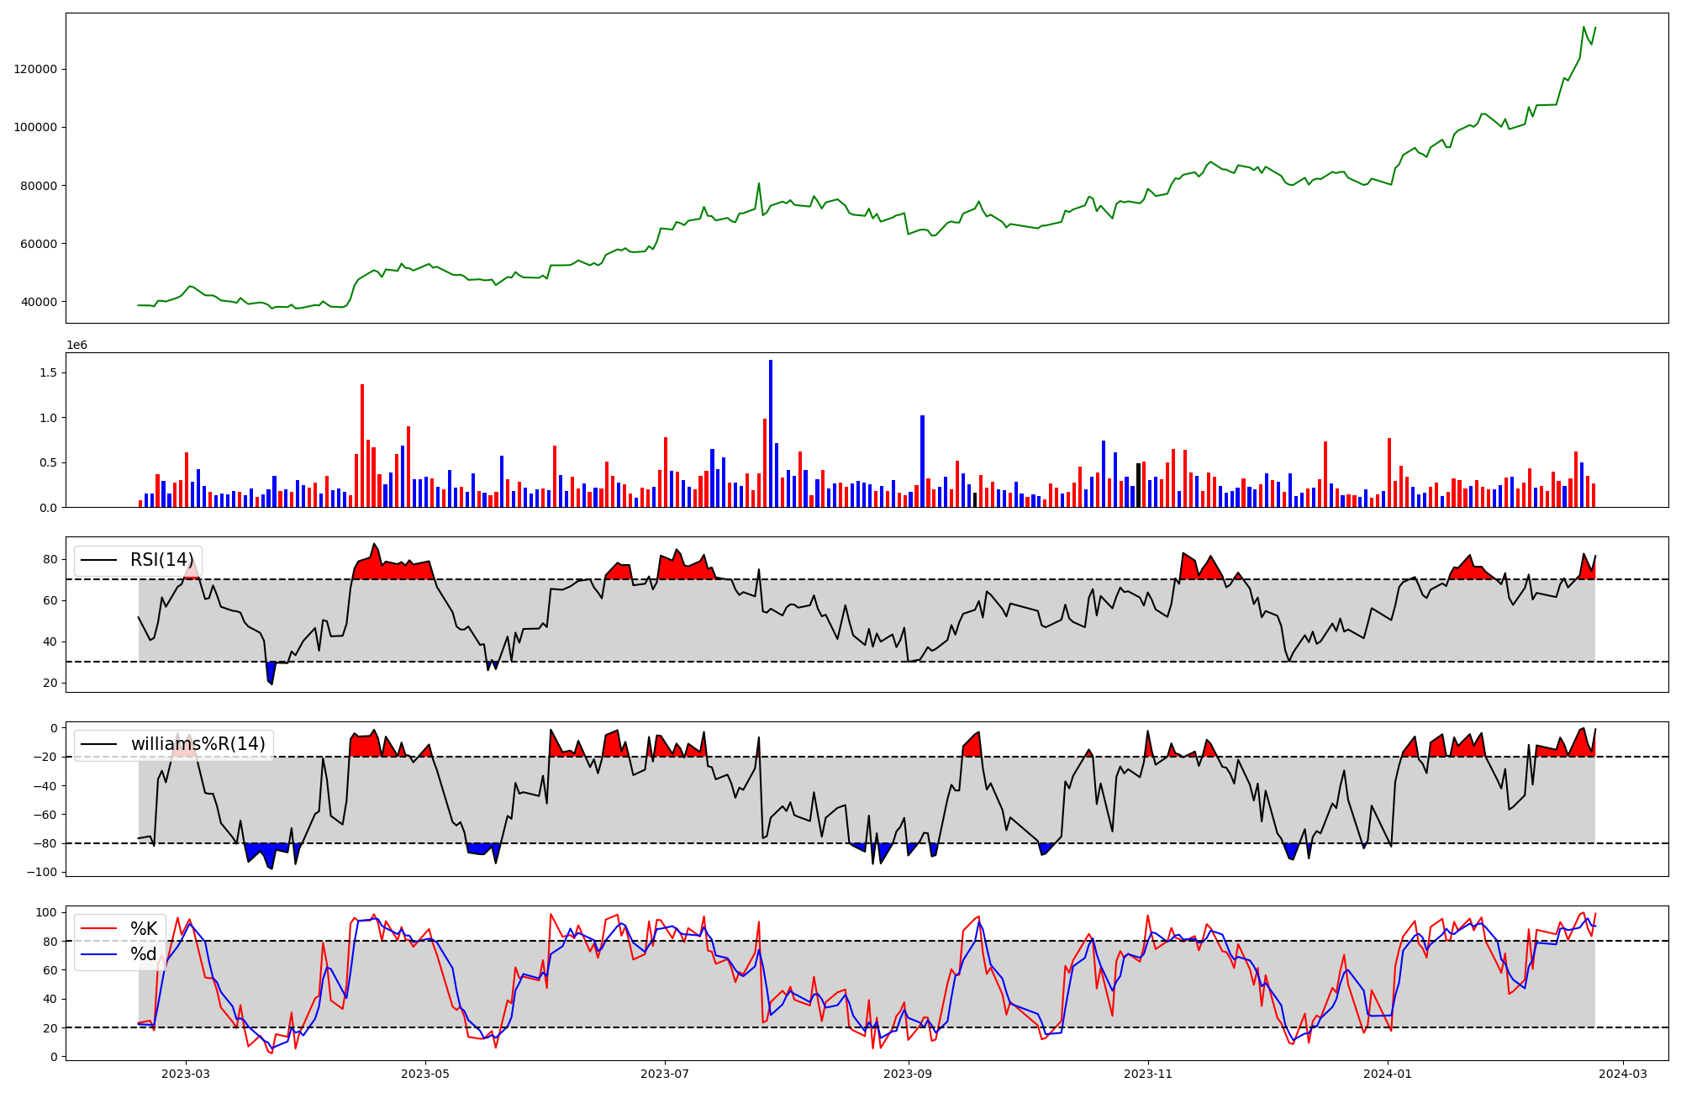The width and height of the screenshot is (1681, 1093).
Task: Click the 2024-01 date axis label
Action: point(1388,1074)
